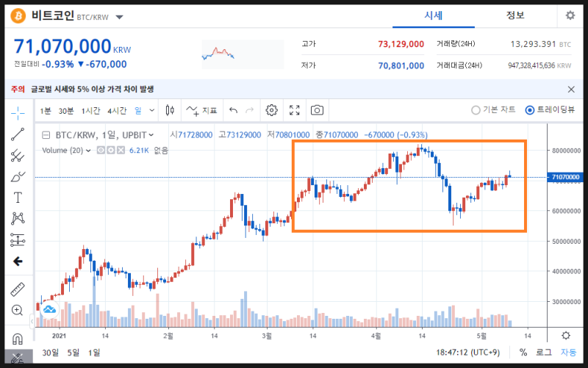Viewport: 588px width, 368px height.
Task: Switch chart to fullscreen mode
Action: [295, 110]
